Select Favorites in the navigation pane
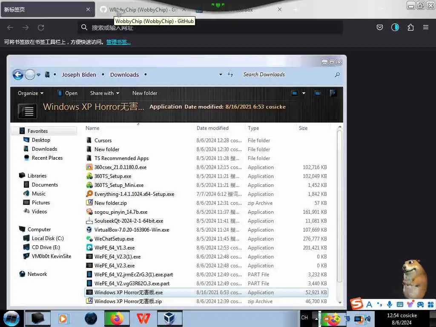 (x=37, y=131)
